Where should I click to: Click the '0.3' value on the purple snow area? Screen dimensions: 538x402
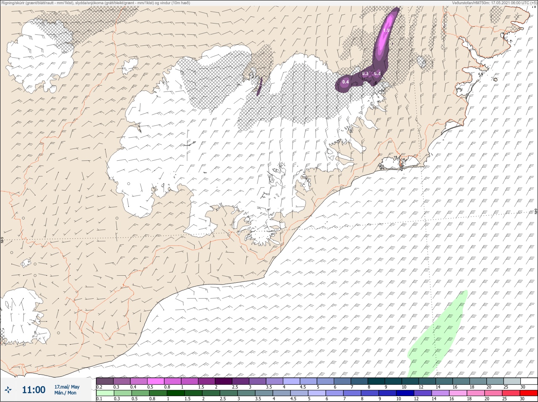(365, 73)
